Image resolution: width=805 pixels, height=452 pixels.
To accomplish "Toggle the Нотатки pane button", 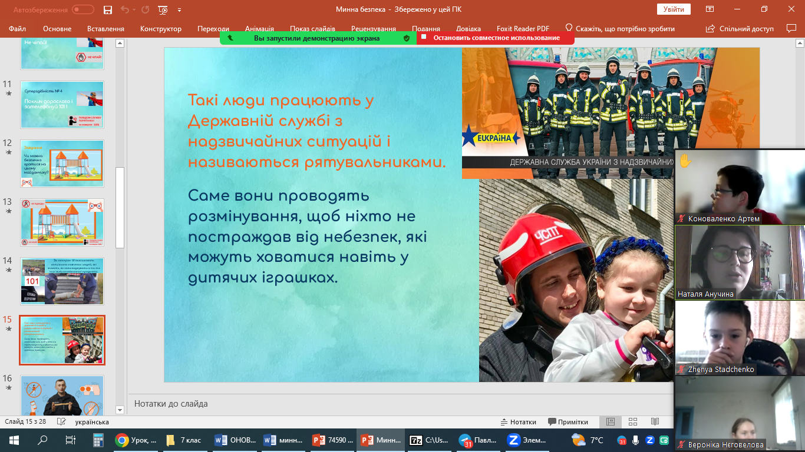I will 518,422.
